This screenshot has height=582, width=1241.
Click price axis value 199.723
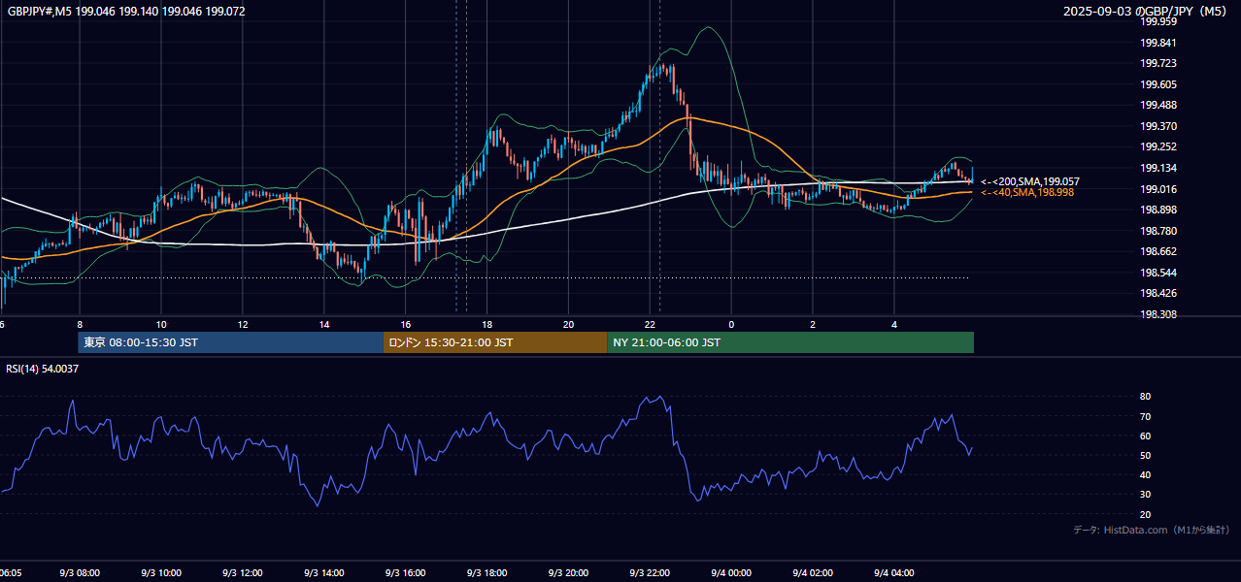pyautogui.click(x=1158, y=63)
